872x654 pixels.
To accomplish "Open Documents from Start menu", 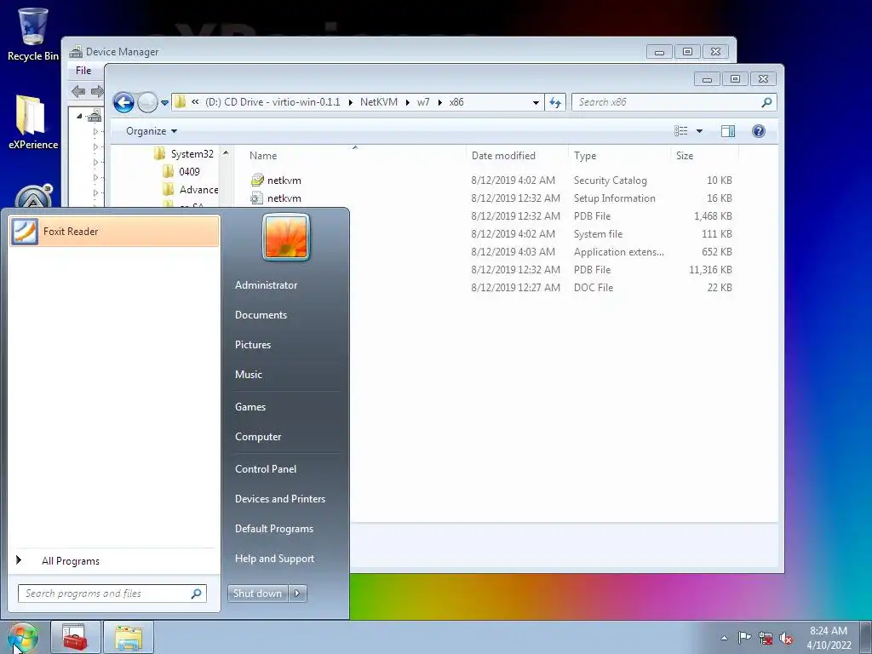I will click(261, 315).
